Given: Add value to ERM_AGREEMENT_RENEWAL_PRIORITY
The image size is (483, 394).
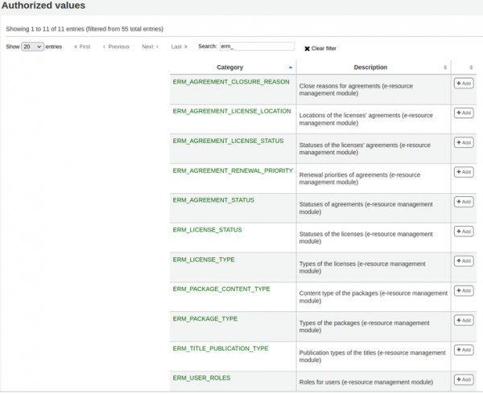Looking at the screenshot, I should (x=463, y=172).
